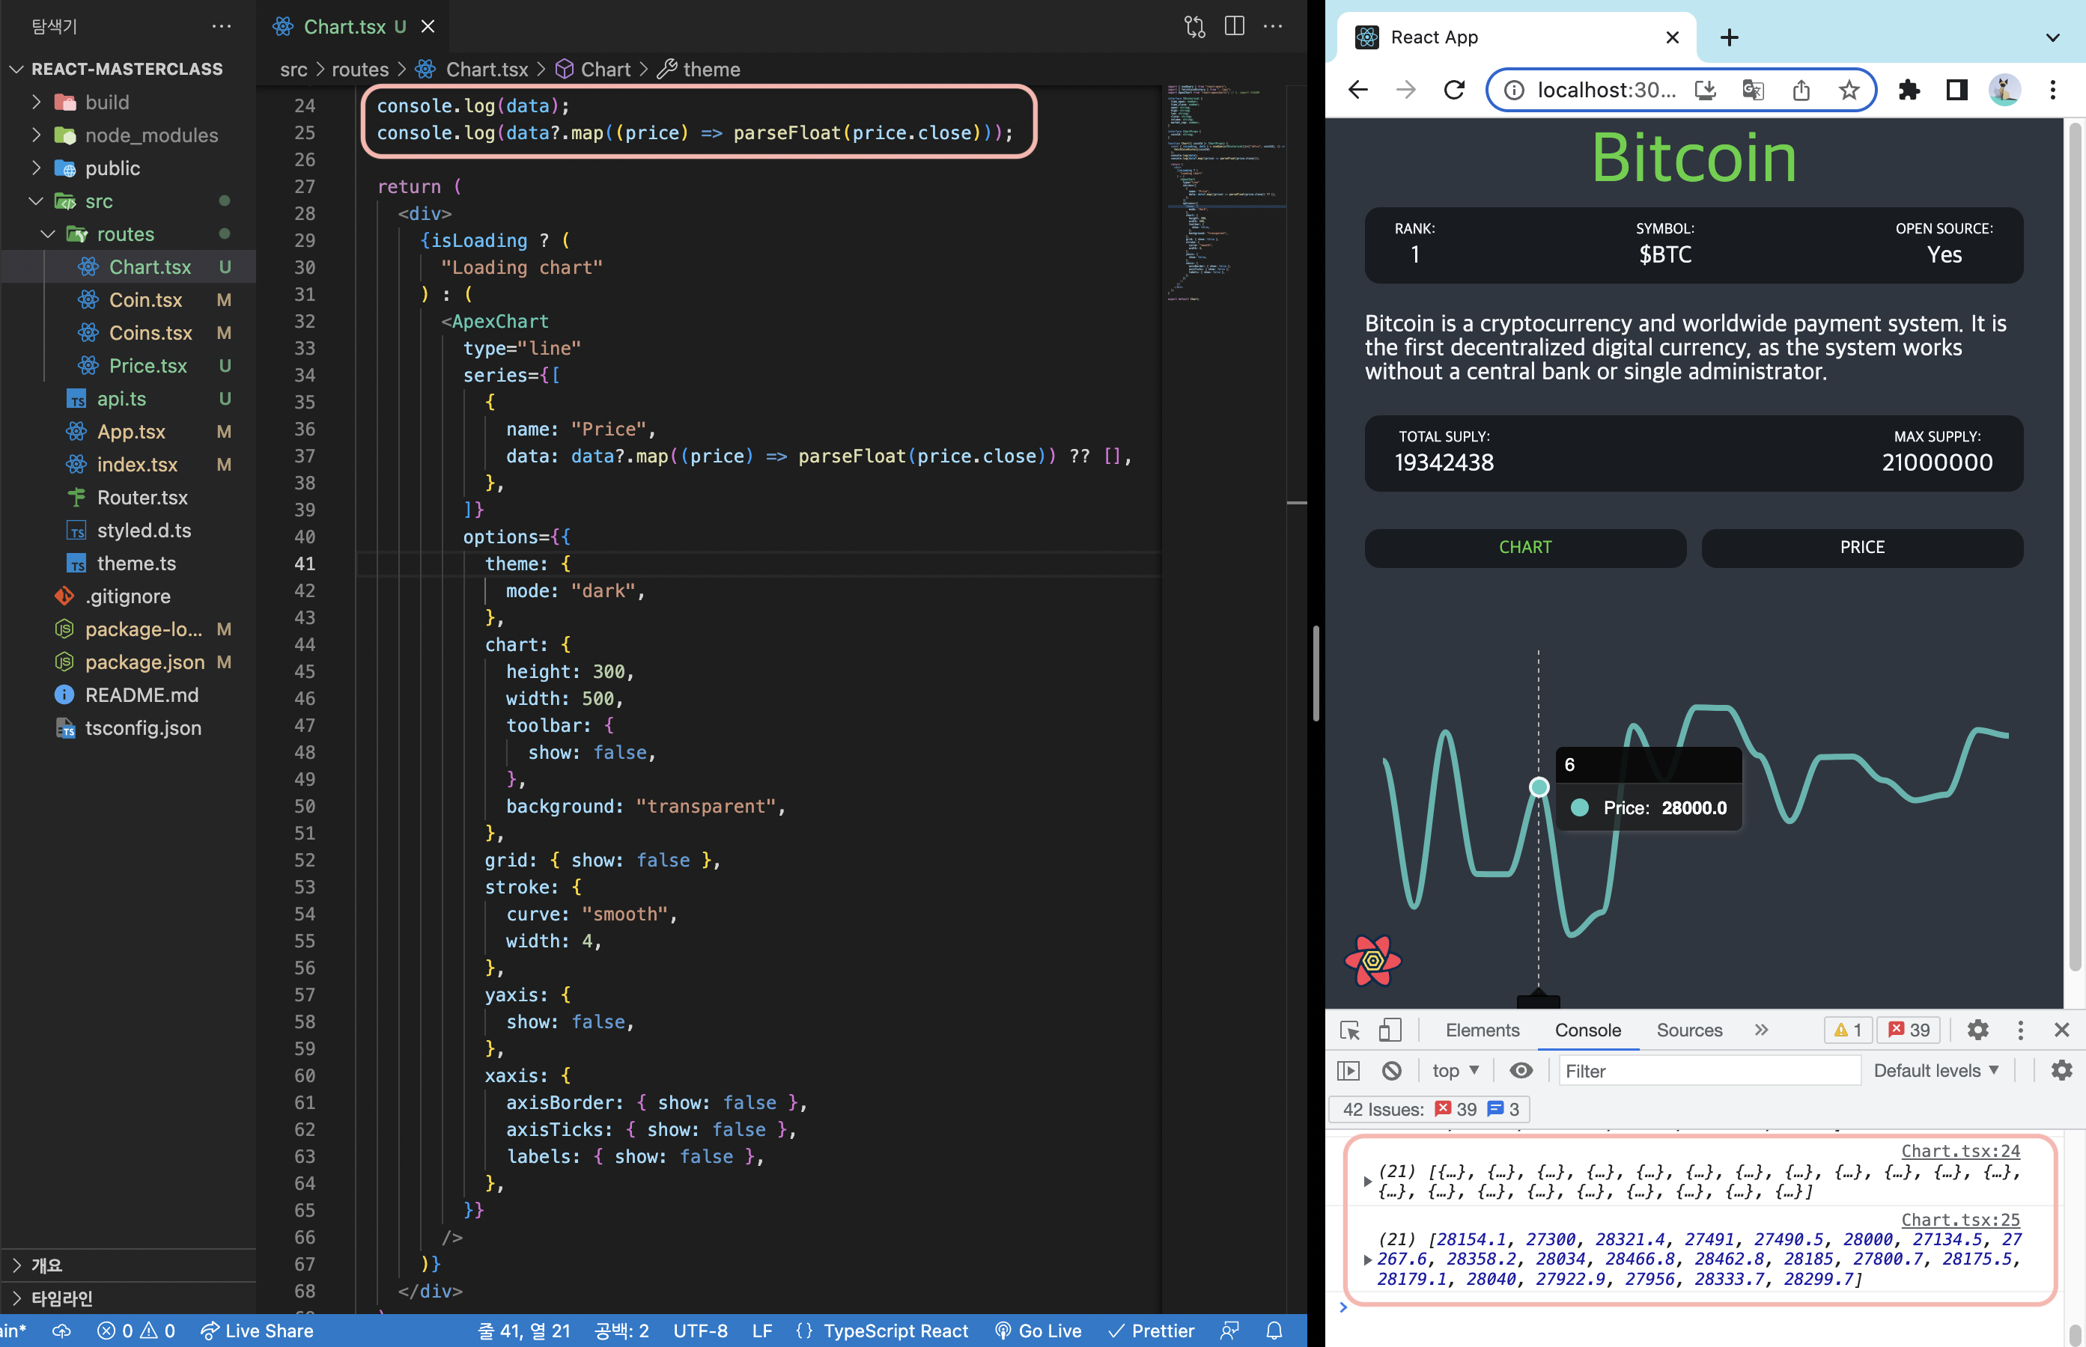The image size is (2086, 1347).
Task: Clear the console with the clear icon
Action: point(1391,1069)
